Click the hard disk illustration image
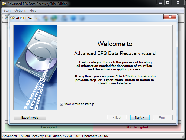The image size is (186, 140). click(x=35, y=68)
